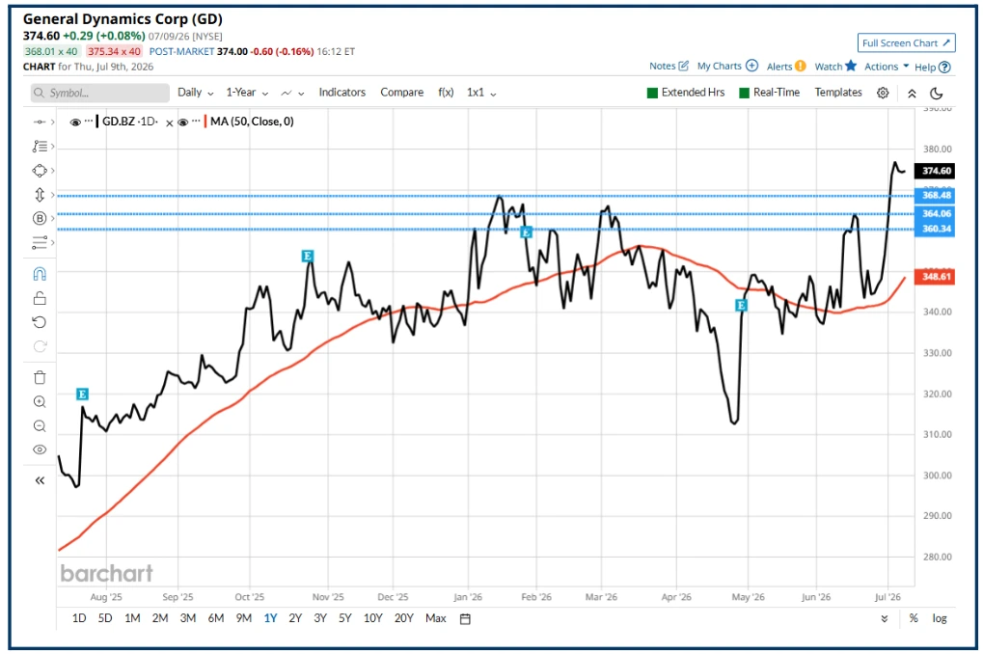Open the Help link
Screen dimensions: 983x654
click(932, 68)
